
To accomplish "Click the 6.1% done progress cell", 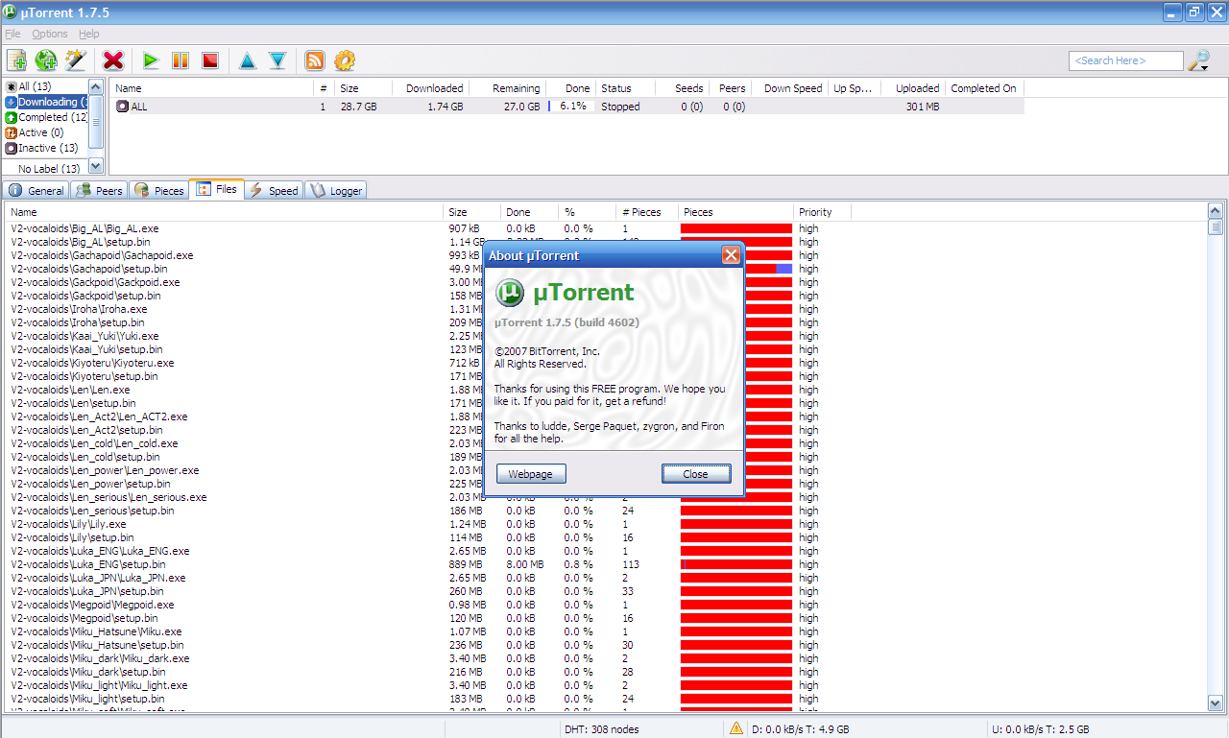I will click(x=570, y=107).
